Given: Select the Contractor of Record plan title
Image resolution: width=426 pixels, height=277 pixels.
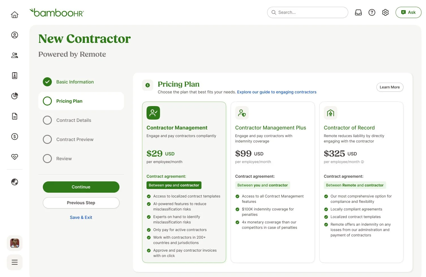Looking at the screenshot, I should point(349,128).
